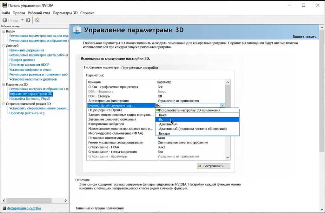The image size is (325, 213).
Task: Choose Адаптивный in the sync dropdown
Action: point(168,124)
